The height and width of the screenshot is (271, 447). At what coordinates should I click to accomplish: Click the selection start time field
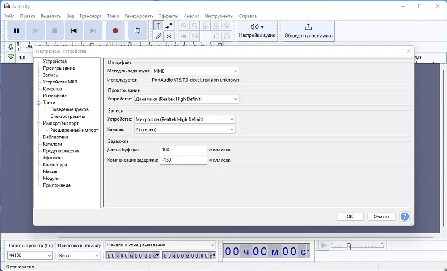pos(133,256)
